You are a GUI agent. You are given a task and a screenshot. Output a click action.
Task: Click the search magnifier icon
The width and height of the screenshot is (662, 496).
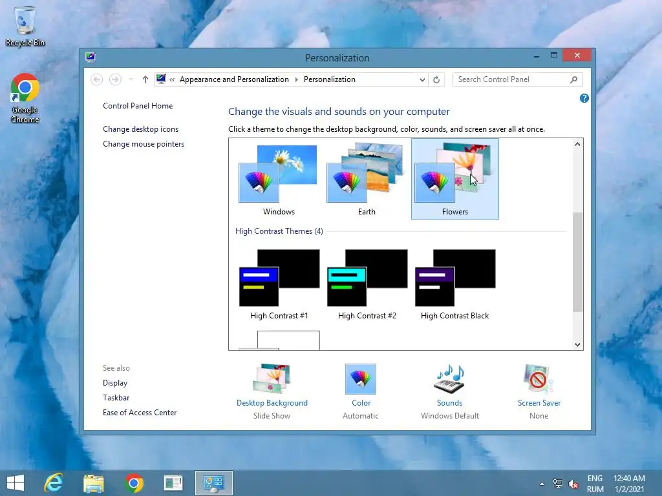tap(574, 79)
